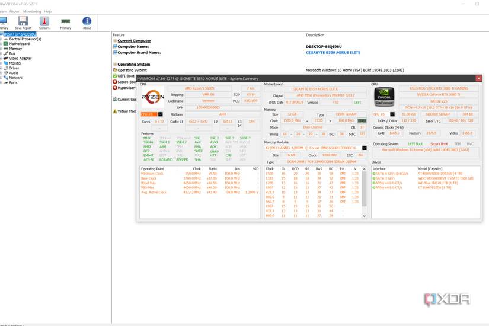The width and height of the screenshot is (489, 326).
Task: Click green status dot of SATA 6 Gb/s drive
Action: point(374,174)
